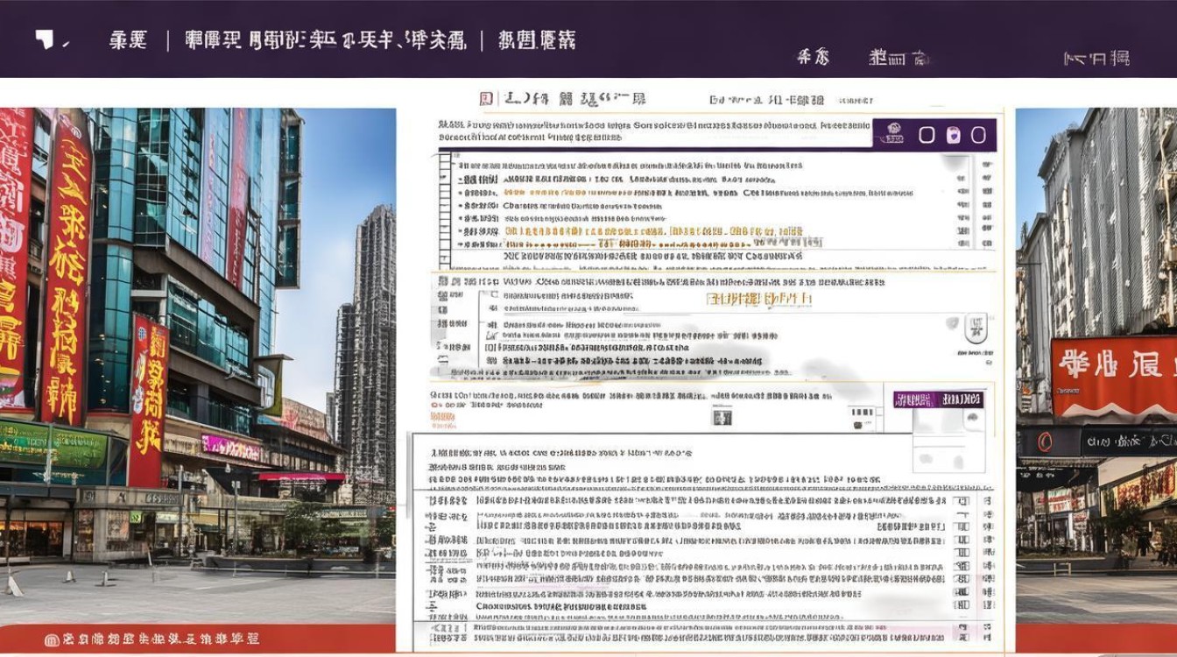Tick the top box in bottom table's right column
The width and height of the screenshot is (1177, 657).
coord(962,501)
